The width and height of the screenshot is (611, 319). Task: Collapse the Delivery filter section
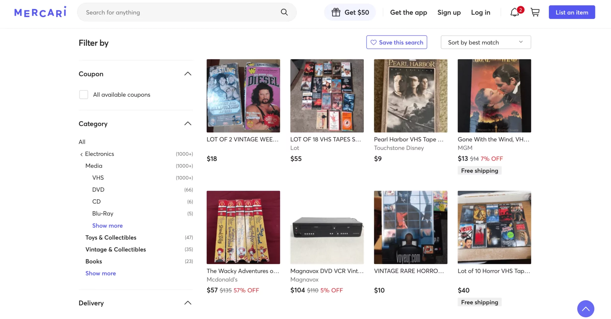click(x=188, y=303)
